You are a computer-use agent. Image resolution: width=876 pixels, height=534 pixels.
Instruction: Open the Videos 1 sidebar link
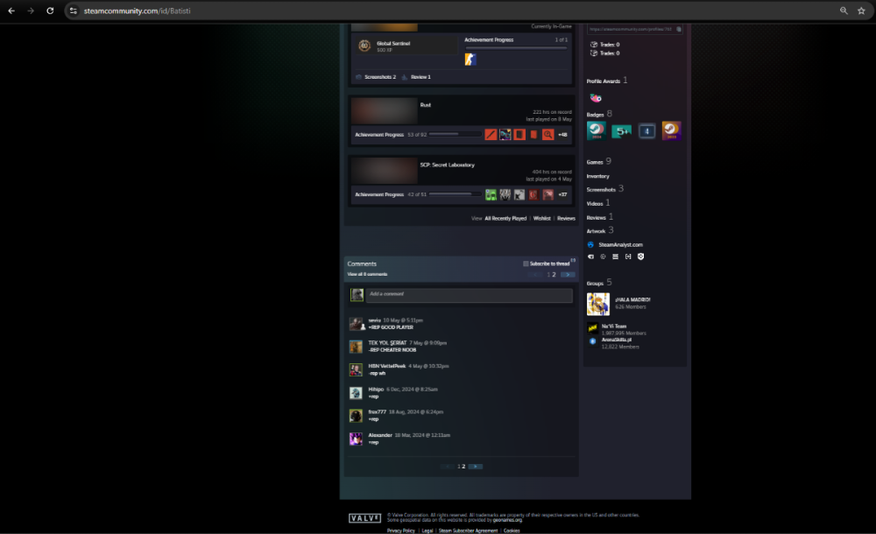(x=598, y=203)
